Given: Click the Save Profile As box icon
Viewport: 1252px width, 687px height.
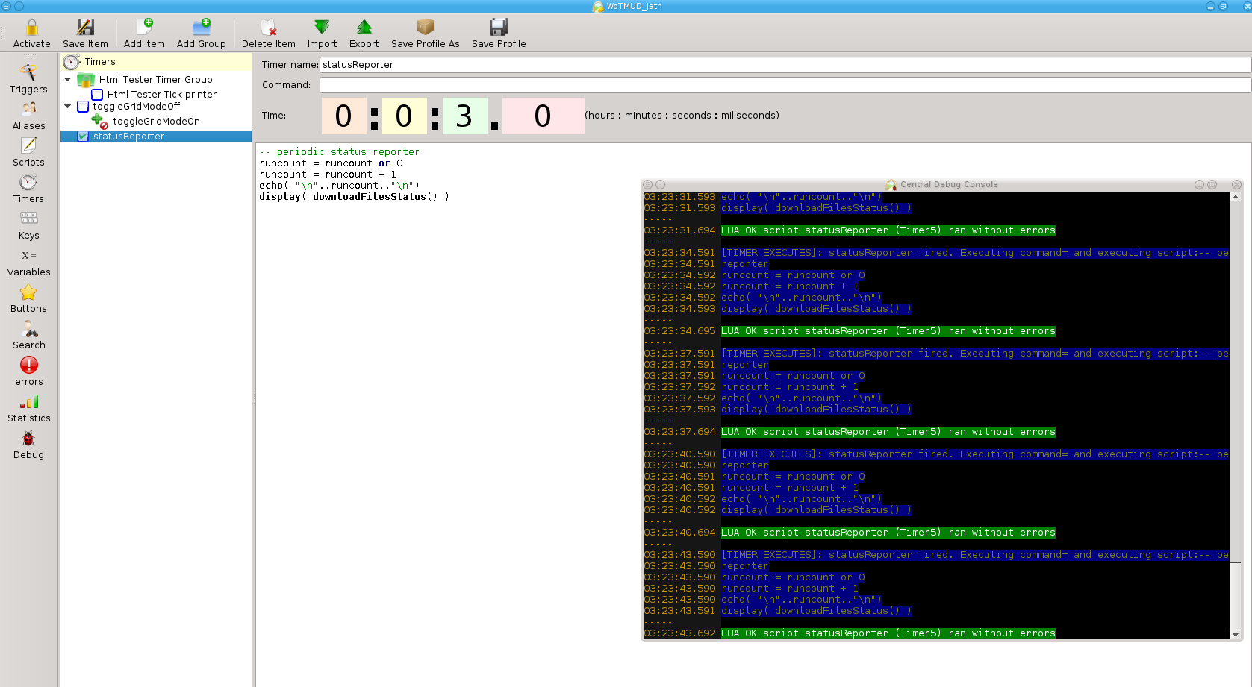Looking at the screenshot, I should click(426, 28).
